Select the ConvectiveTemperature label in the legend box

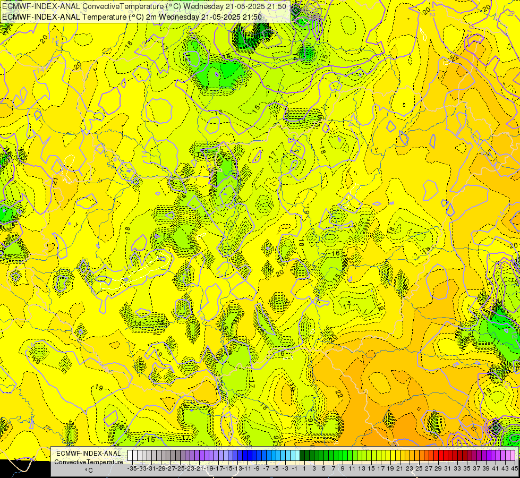(89, 462)
